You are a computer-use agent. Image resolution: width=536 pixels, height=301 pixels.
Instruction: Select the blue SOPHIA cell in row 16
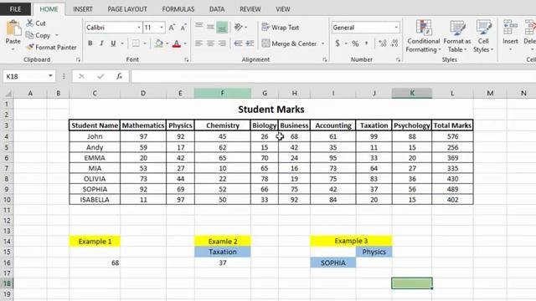tap(333, 263)
